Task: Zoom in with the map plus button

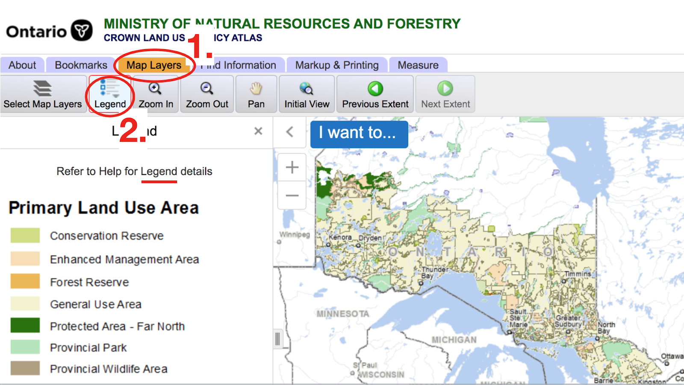Action: coord(292,167)
